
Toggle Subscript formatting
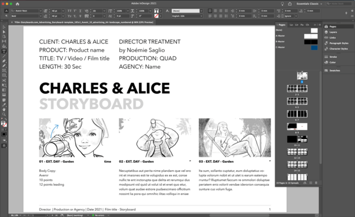click(75, 16)
